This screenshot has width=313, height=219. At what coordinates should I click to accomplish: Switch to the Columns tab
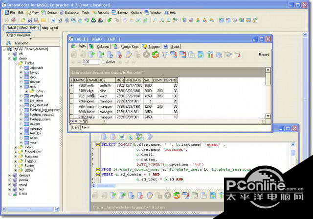coord(100,47)
